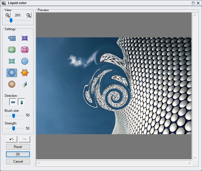This screenshot has height=171, width=202.
Task: Select the orange starburst explode tool
Action: coord(25,73)
